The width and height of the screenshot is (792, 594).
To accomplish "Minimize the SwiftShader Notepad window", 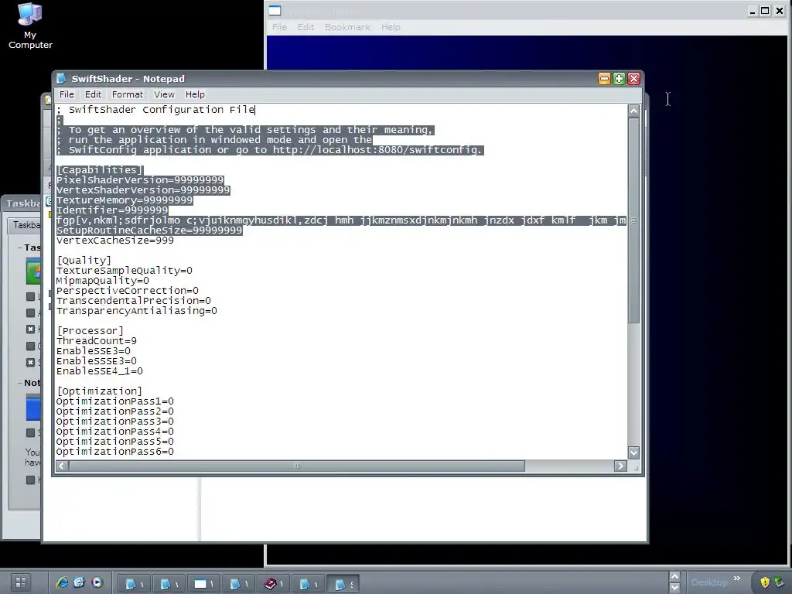I will pos(604,78).
